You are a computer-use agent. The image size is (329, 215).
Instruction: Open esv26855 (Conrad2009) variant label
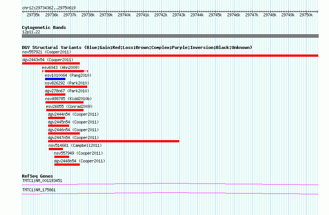69,106
